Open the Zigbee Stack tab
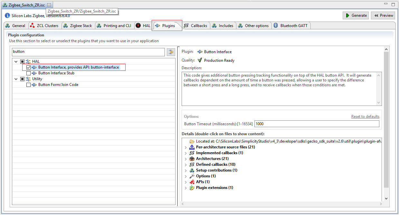Image resolution: width=399 pixels, height=215 pixels. 78,26
